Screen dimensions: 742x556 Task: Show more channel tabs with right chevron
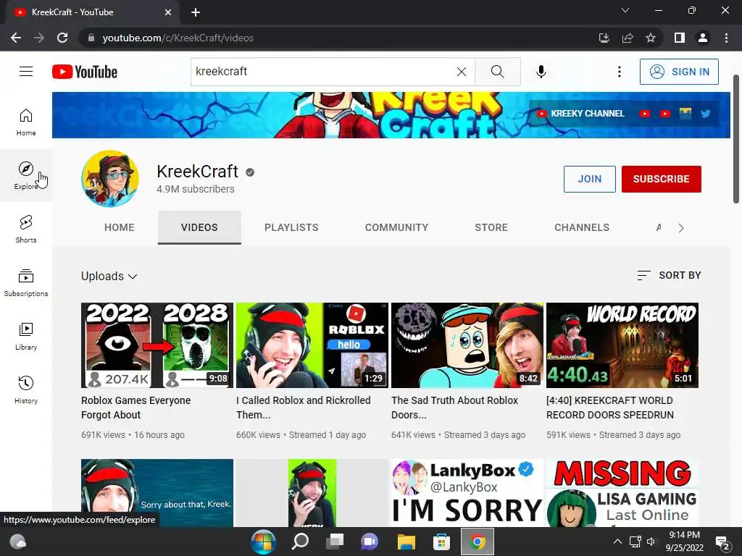point(681,228)
